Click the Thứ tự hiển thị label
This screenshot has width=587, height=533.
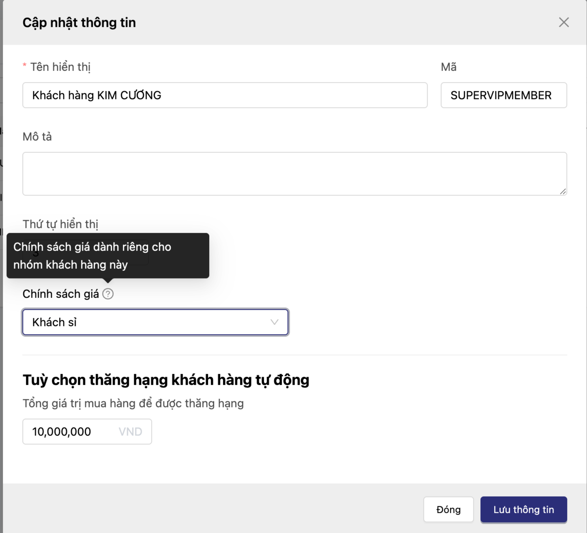60,224
